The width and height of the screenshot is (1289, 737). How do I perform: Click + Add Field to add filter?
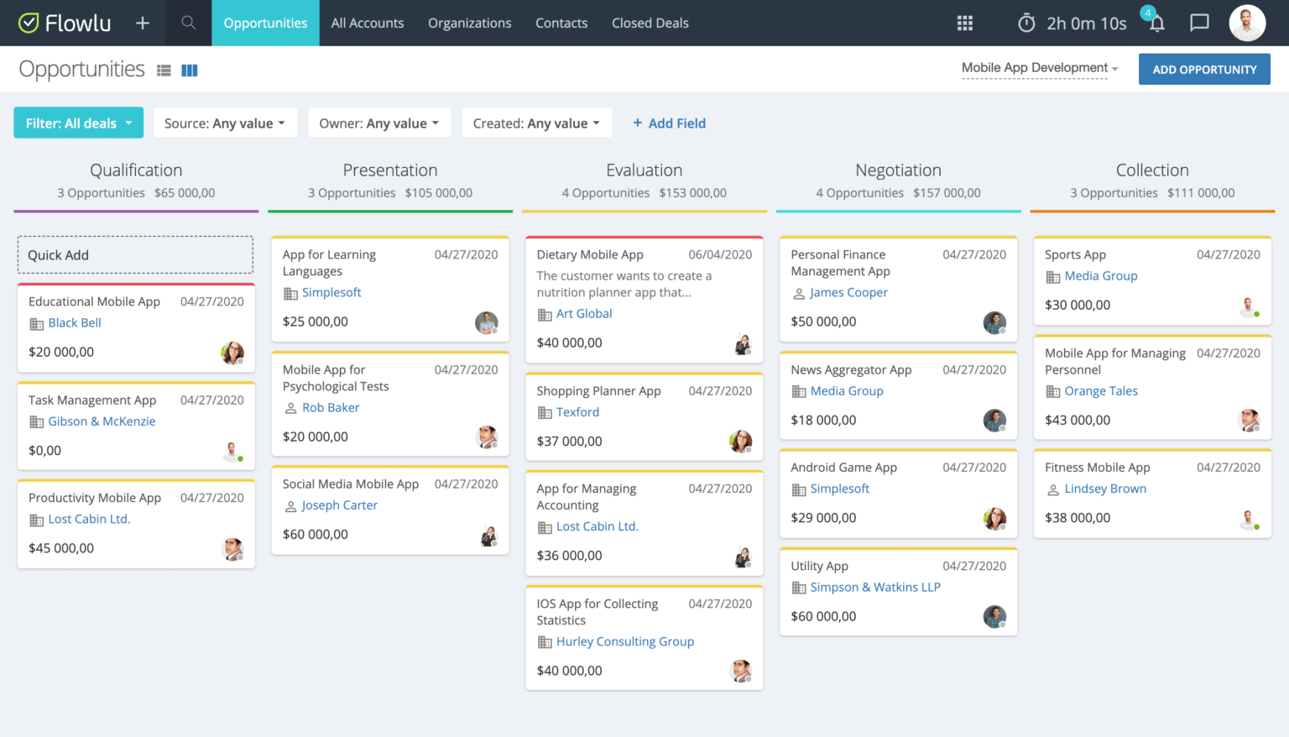point(669,123)
